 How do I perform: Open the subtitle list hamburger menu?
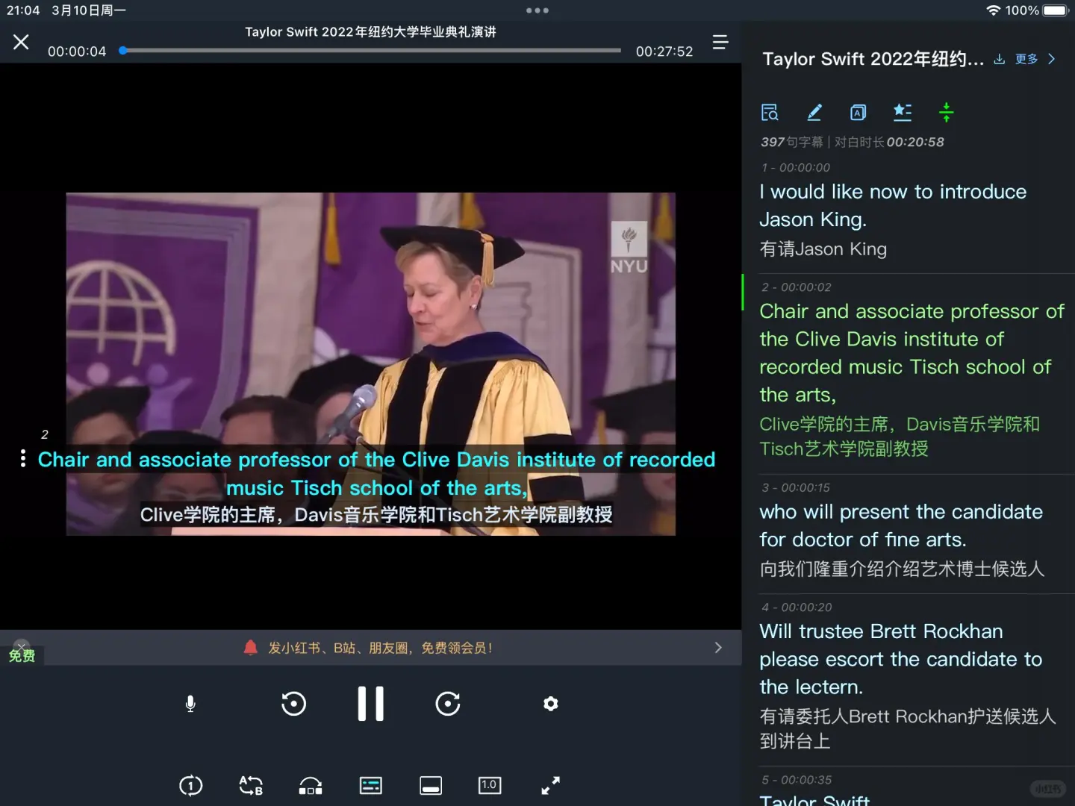coord(720,43)
